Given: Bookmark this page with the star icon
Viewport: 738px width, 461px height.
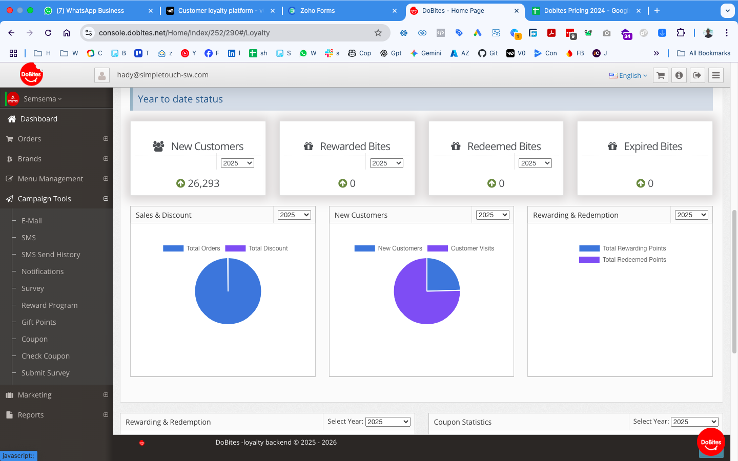Looking at the screenshot, I should 378,33.
